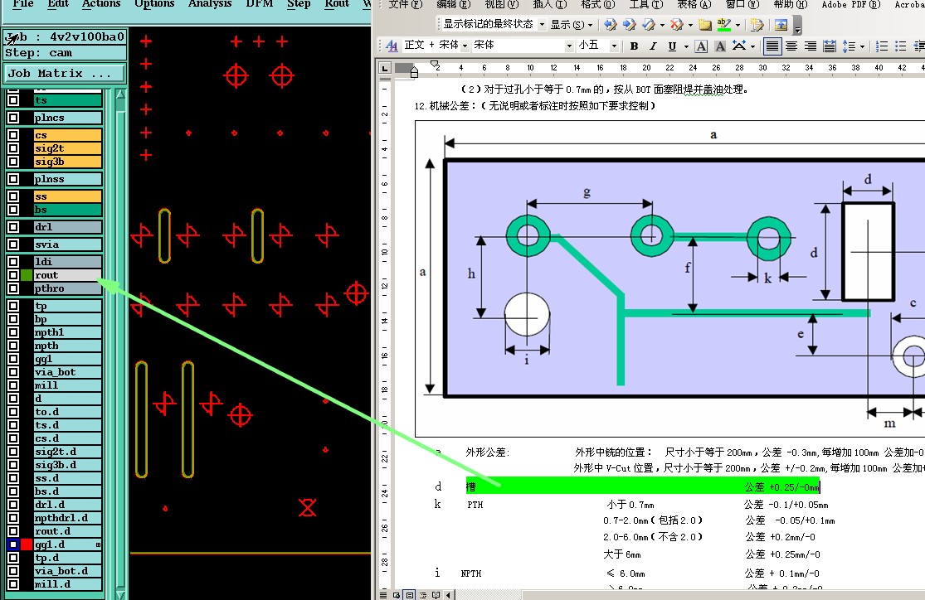925x600 pixels.
Task: Open the 表格(A) menu in Word
Action: pos(694,5)
